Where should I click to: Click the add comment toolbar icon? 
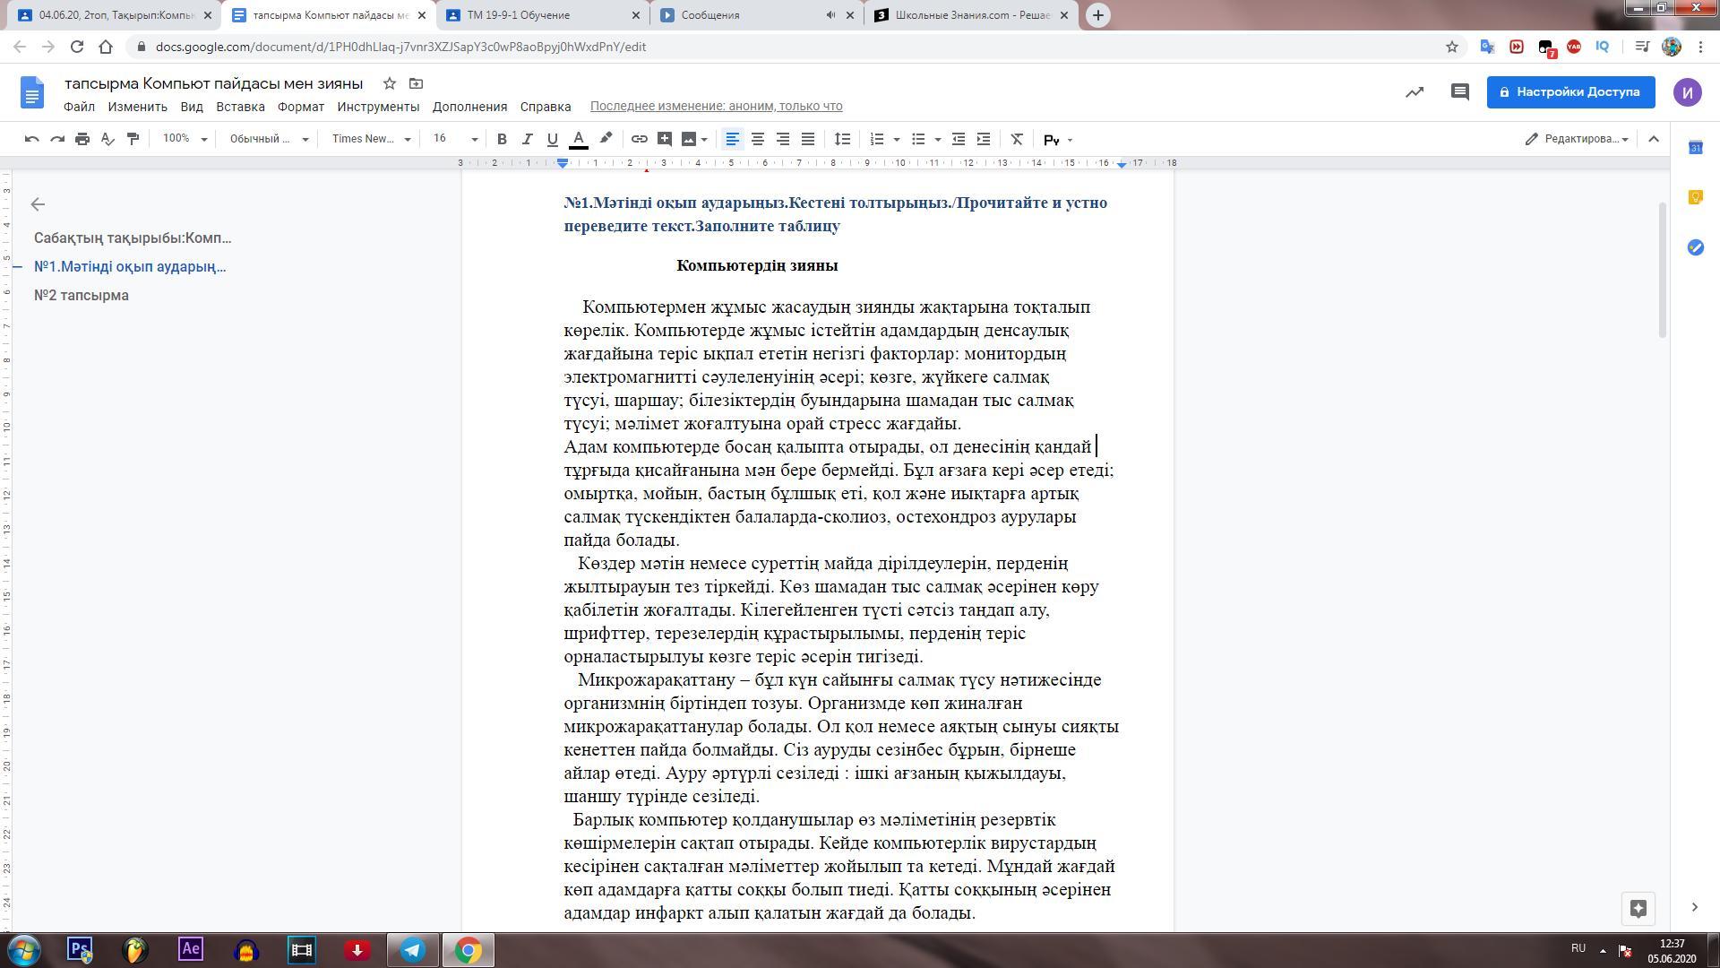664,139
